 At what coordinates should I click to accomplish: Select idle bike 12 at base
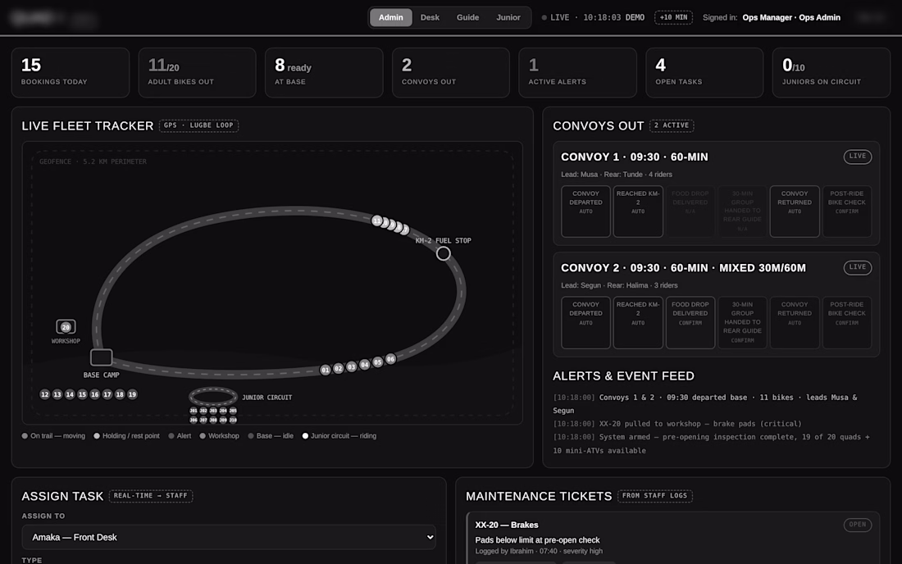(45, 394)
